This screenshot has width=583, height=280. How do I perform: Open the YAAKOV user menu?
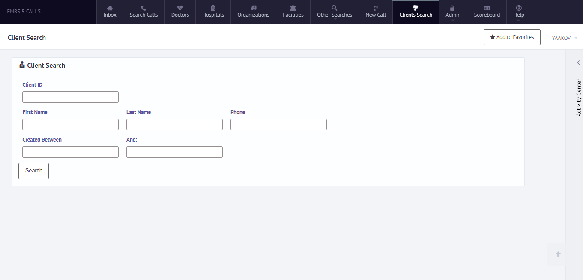[565, 38]
